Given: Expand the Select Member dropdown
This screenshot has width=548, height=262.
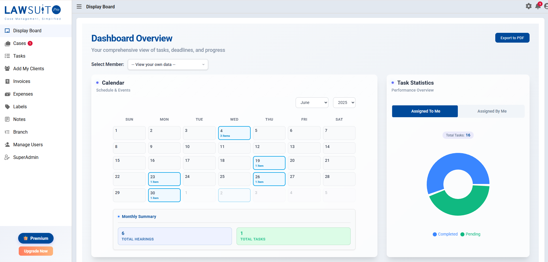Looking at the screenshot, I should 168,64.
